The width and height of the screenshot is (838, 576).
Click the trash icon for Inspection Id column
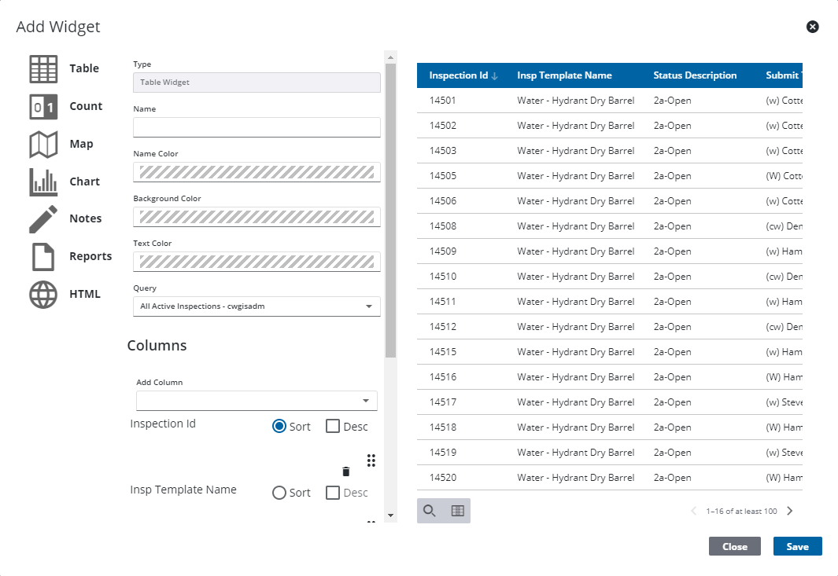click(345, 471)
